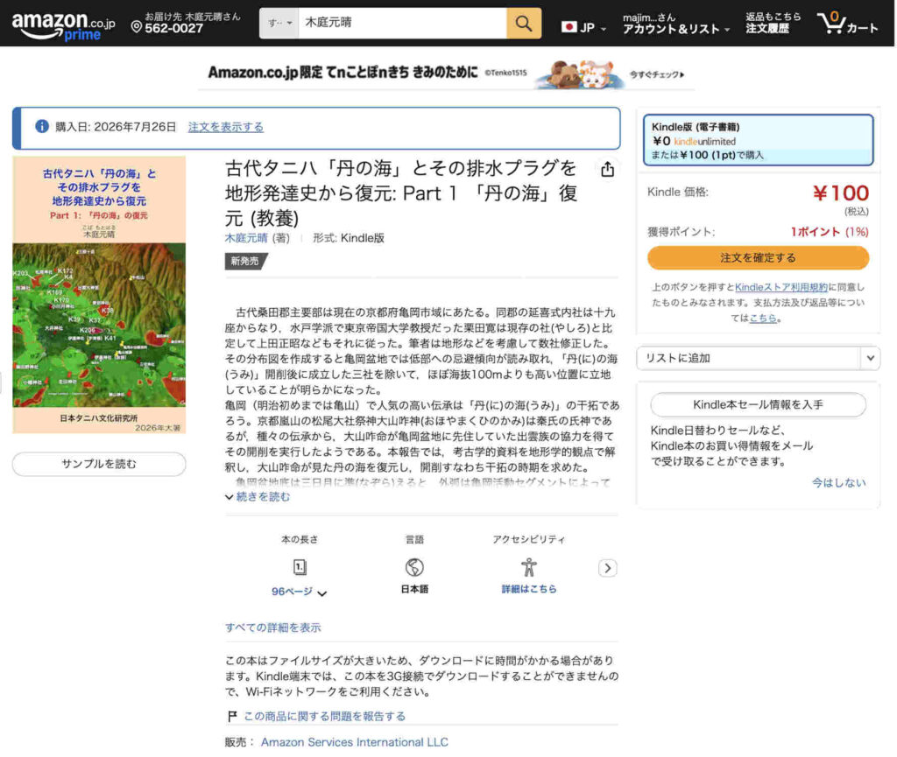The height and width of the screenshot is (757, 897).
Task: Click 形式: Kindle版 text
Action: [349, 238]
